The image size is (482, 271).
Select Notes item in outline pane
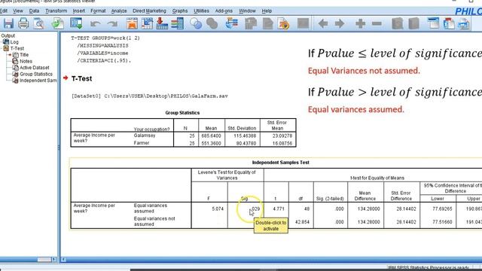point(26,62)
